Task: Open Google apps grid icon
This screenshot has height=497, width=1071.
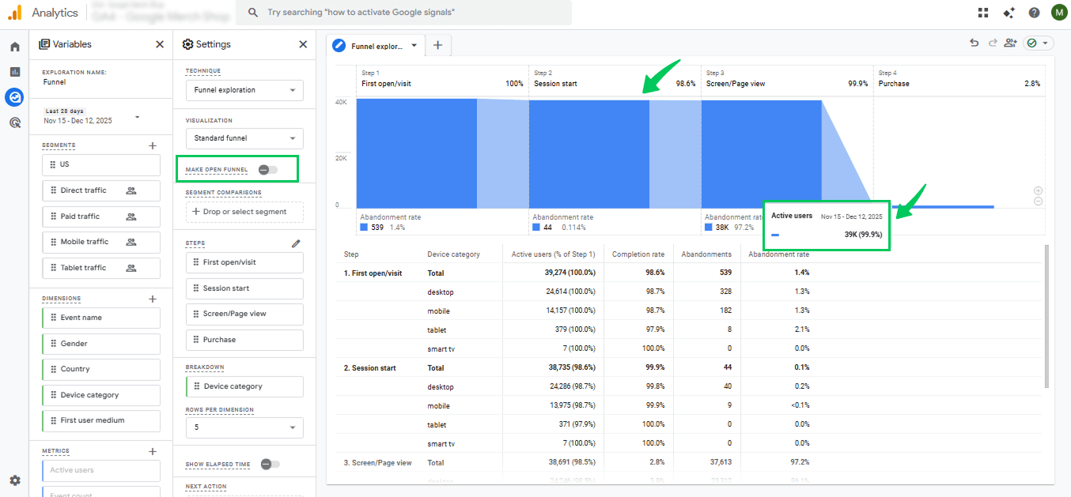Action: coord(983,13)
